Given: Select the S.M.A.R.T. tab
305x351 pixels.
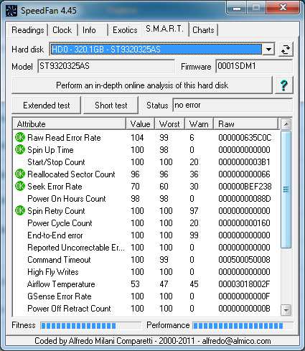Looking at the screenshot, I should 164,29.
